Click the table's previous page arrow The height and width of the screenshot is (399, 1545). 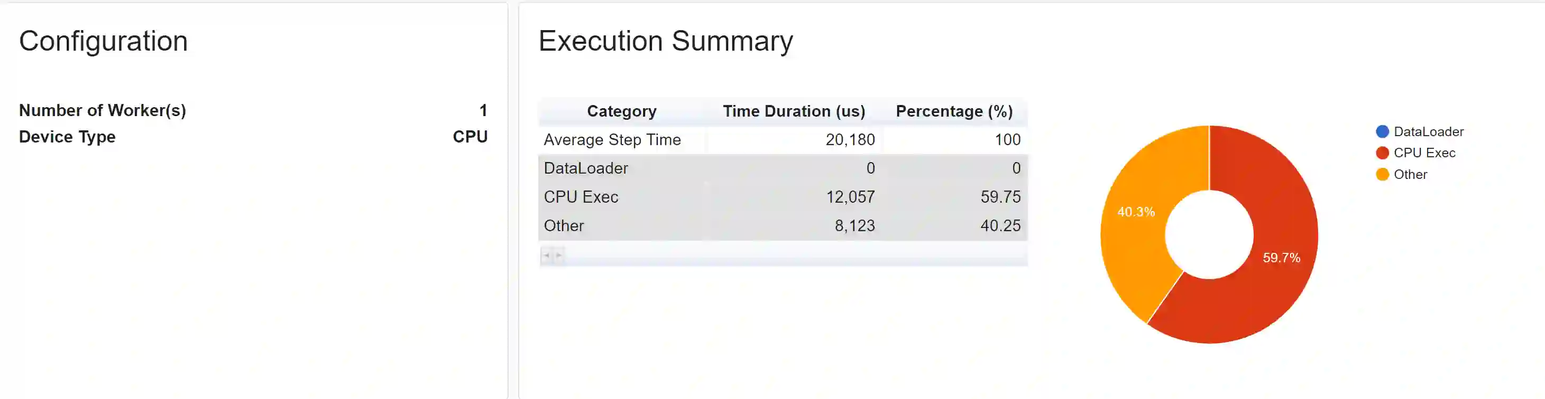(546, 255)
